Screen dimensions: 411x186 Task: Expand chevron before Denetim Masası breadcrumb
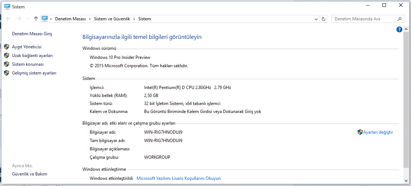[x=51, y=19]
